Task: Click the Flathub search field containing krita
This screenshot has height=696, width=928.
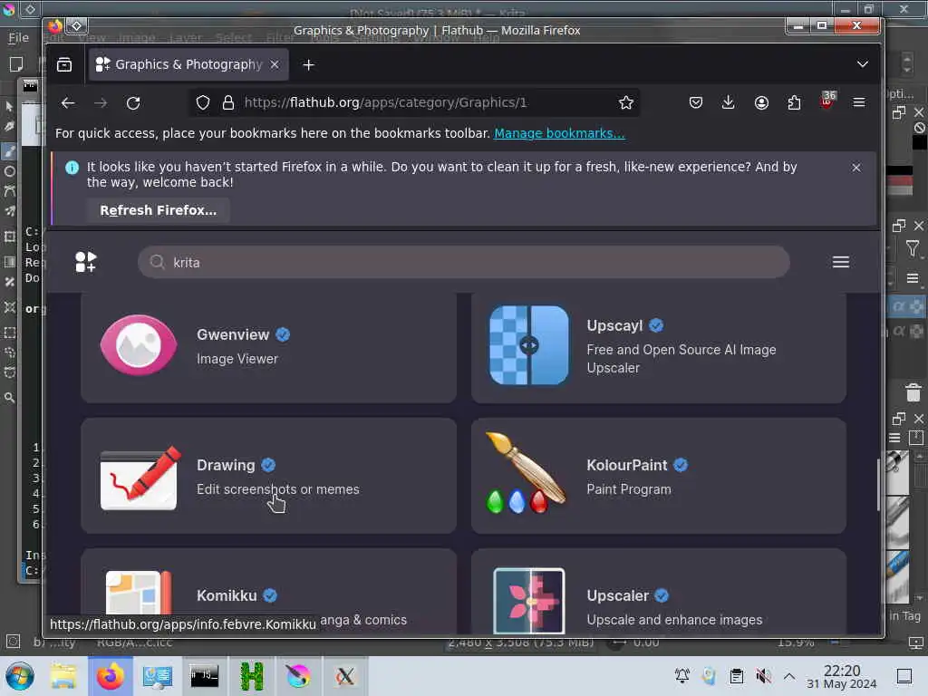Action: [463, 262]
